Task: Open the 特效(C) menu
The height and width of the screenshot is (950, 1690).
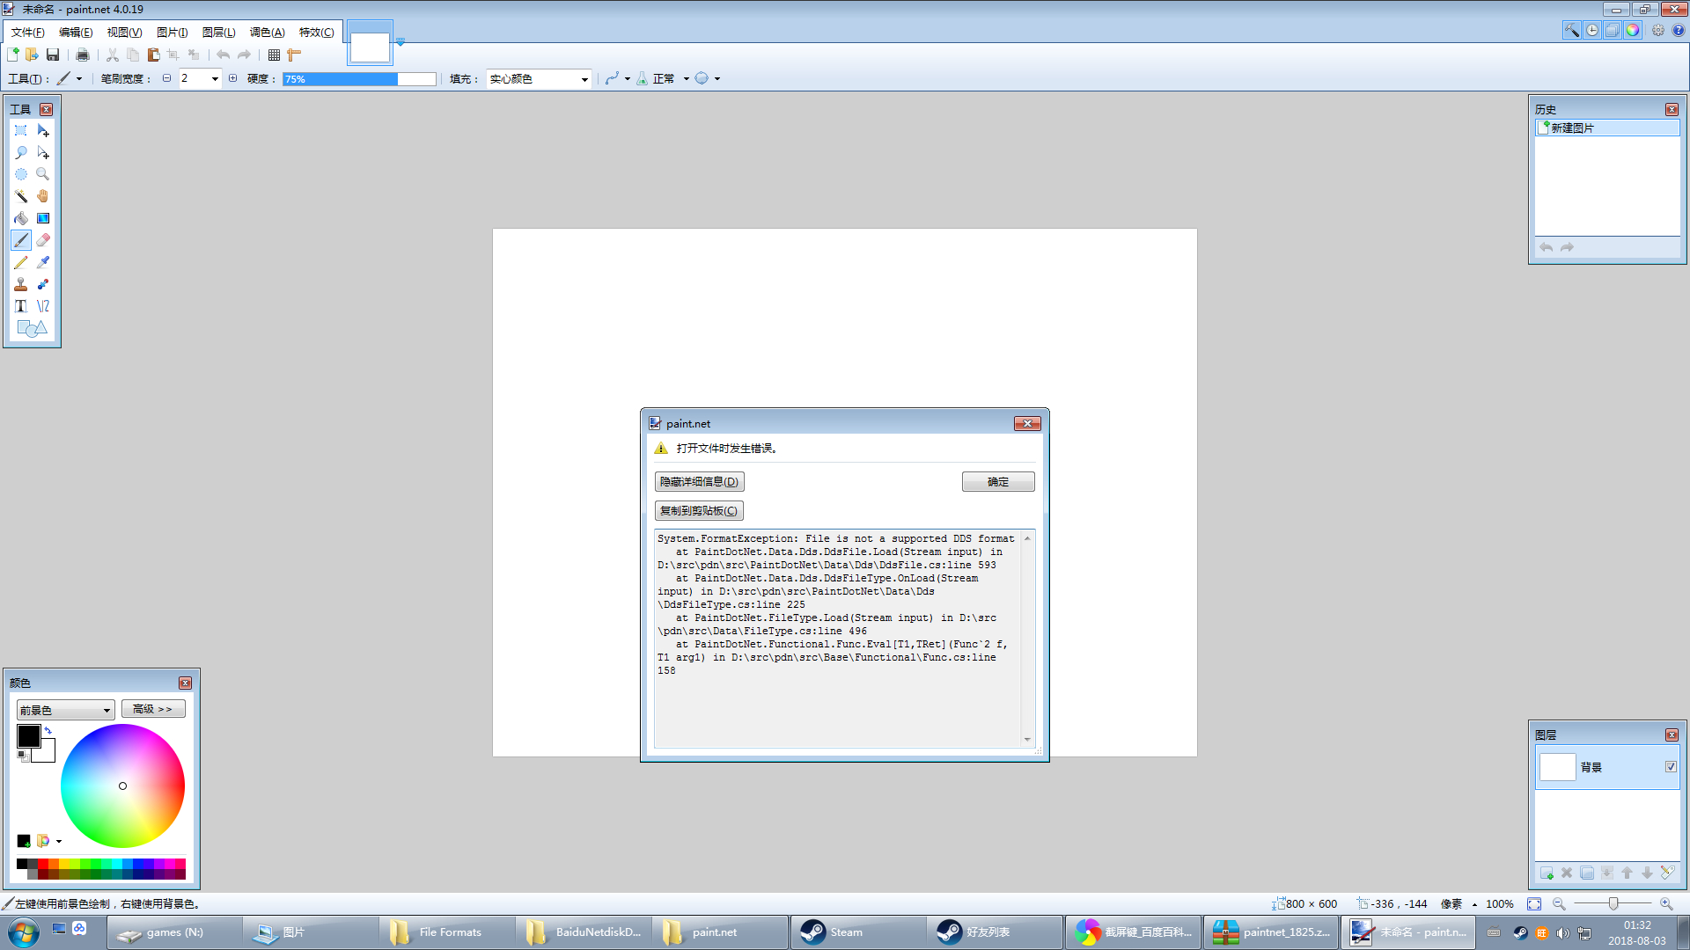Action: point(316,32)
